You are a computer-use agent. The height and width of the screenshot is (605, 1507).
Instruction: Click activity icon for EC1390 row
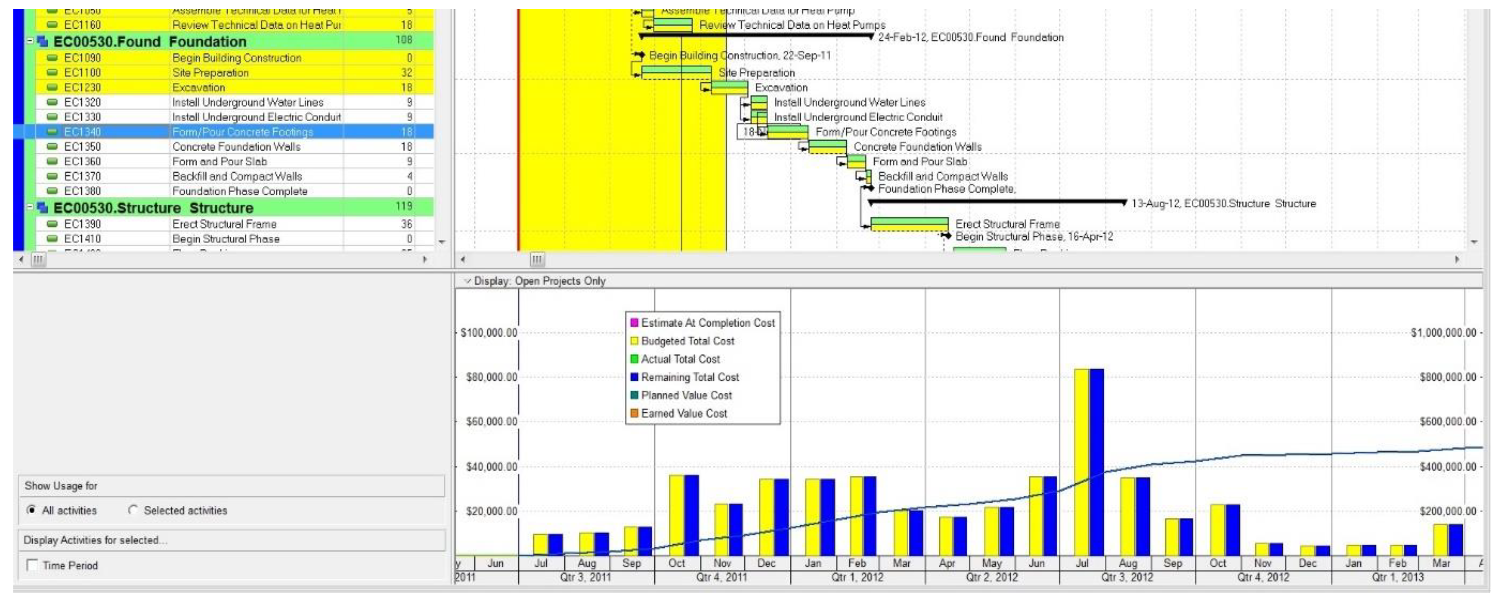(52, 224)
